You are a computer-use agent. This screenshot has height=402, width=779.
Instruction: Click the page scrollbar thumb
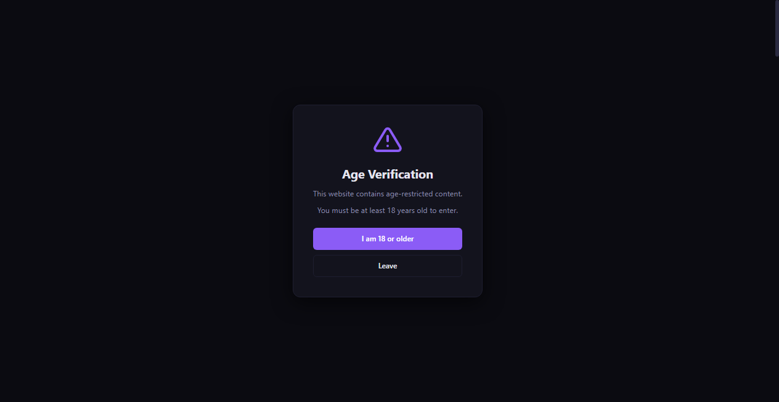tap(777, 28)
